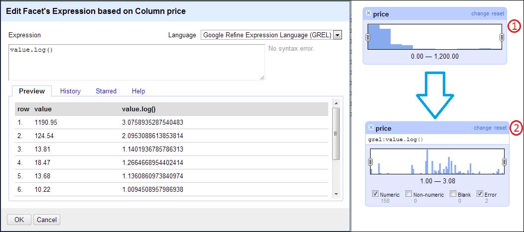Click the right handle of the upper price histogram

[x=502, y=37]
